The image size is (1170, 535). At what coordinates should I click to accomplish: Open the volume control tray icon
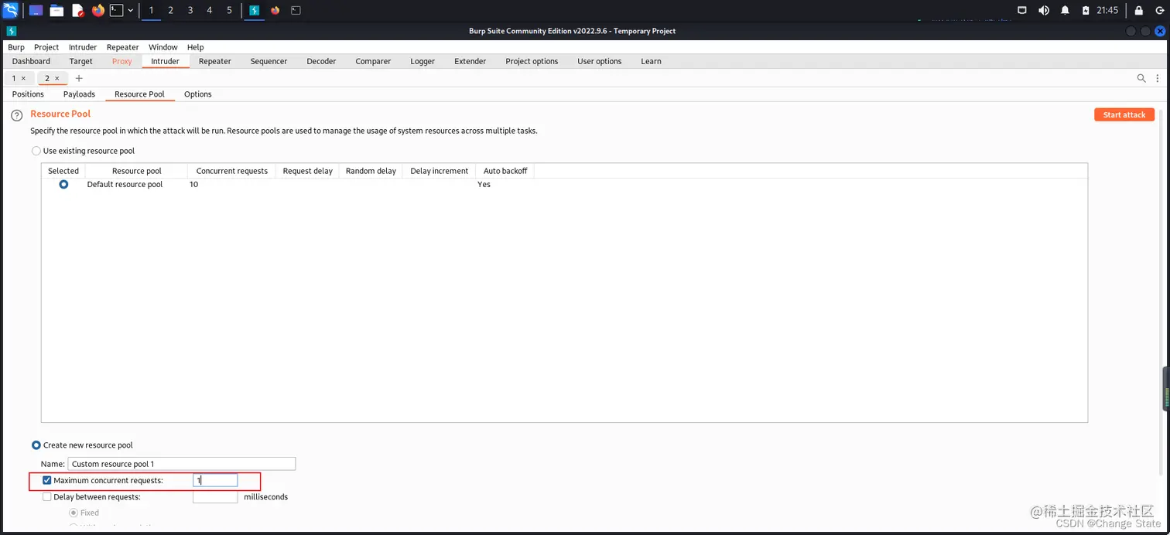[x=1043, y=10]
